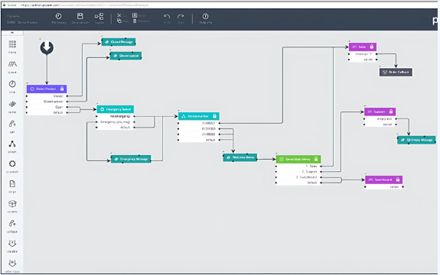Click the cancel row of Switchboard queue
This screenshot has width=440, height=275.
pyautogui.click(x=383, y=186)
